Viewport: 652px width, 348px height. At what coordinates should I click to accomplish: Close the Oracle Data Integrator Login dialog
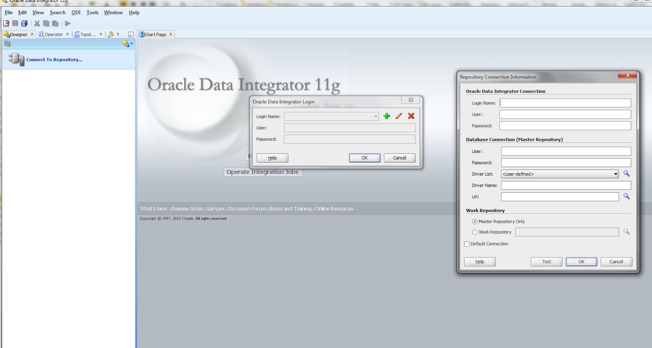tap(411, 100)
